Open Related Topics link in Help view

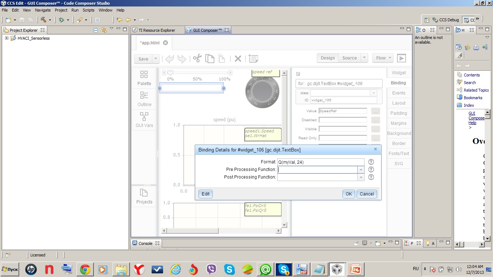point(476,90)
